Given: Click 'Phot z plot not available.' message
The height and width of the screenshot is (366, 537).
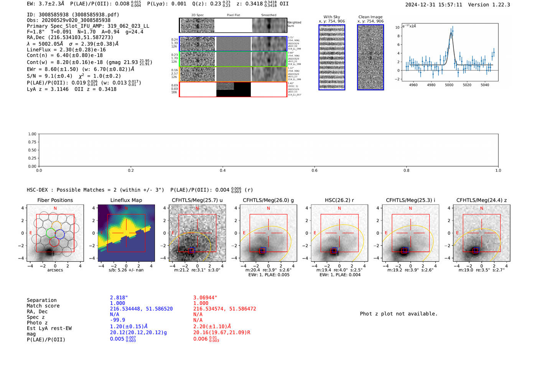Looking at the screenshot, I should [399, 314].
